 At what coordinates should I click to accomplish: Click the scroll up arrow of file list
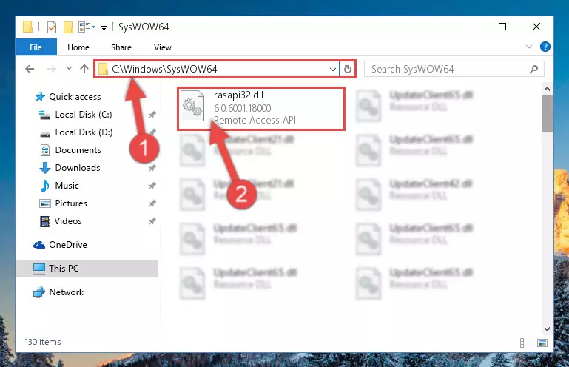[x=547, y=89]
